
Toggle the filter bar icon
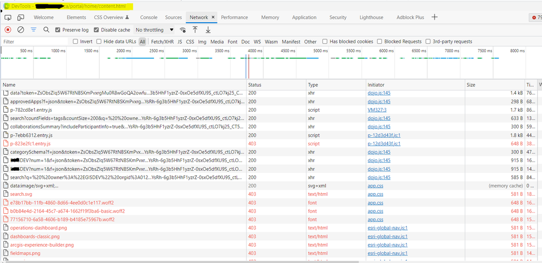pos(34,30)
